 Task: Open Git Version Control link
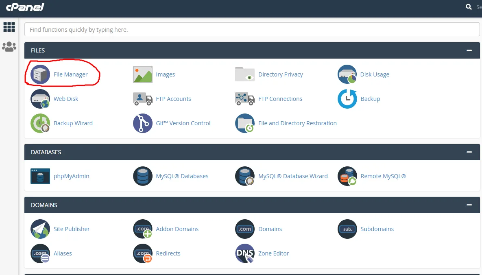[x=183, y=123]
